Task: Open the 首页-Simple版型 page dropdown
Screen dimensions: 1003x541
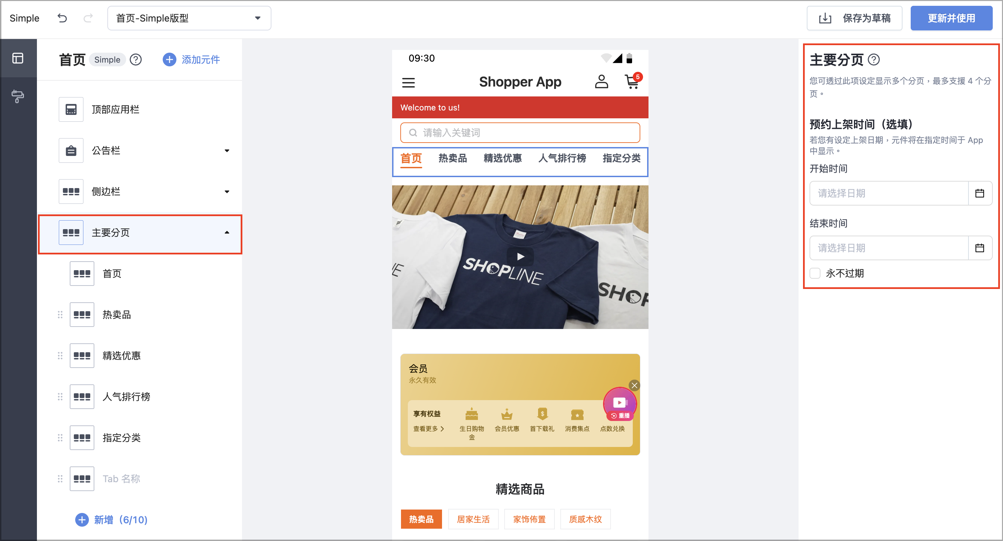Action: tap(189, 18)
